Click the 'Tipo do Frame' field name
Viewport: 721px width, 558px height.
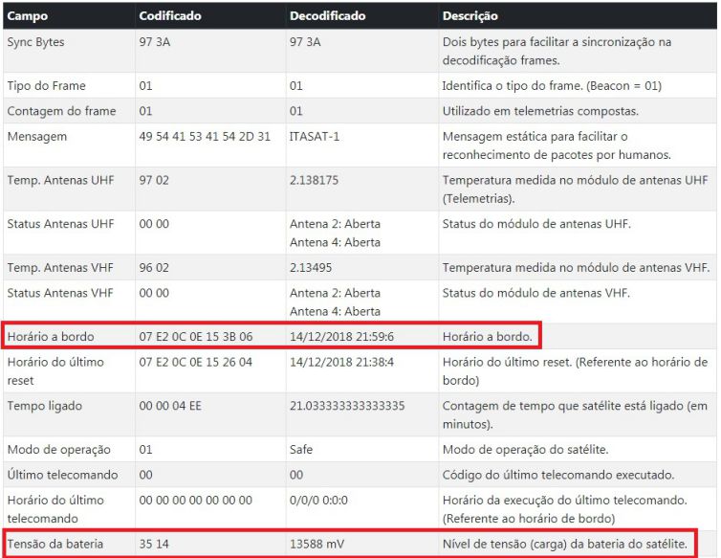coord(45,86)
